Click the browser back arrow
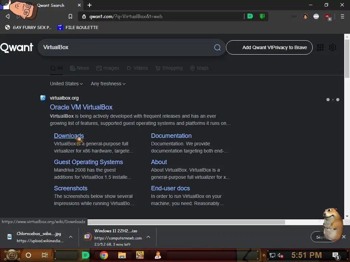The width and height of the screenshot is (350, 262). click(8, 16)
